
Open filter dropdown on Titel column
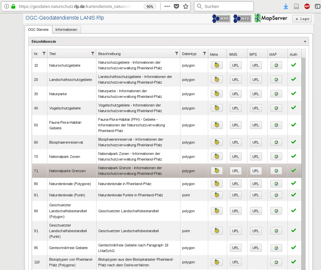(x=93, y=53)
